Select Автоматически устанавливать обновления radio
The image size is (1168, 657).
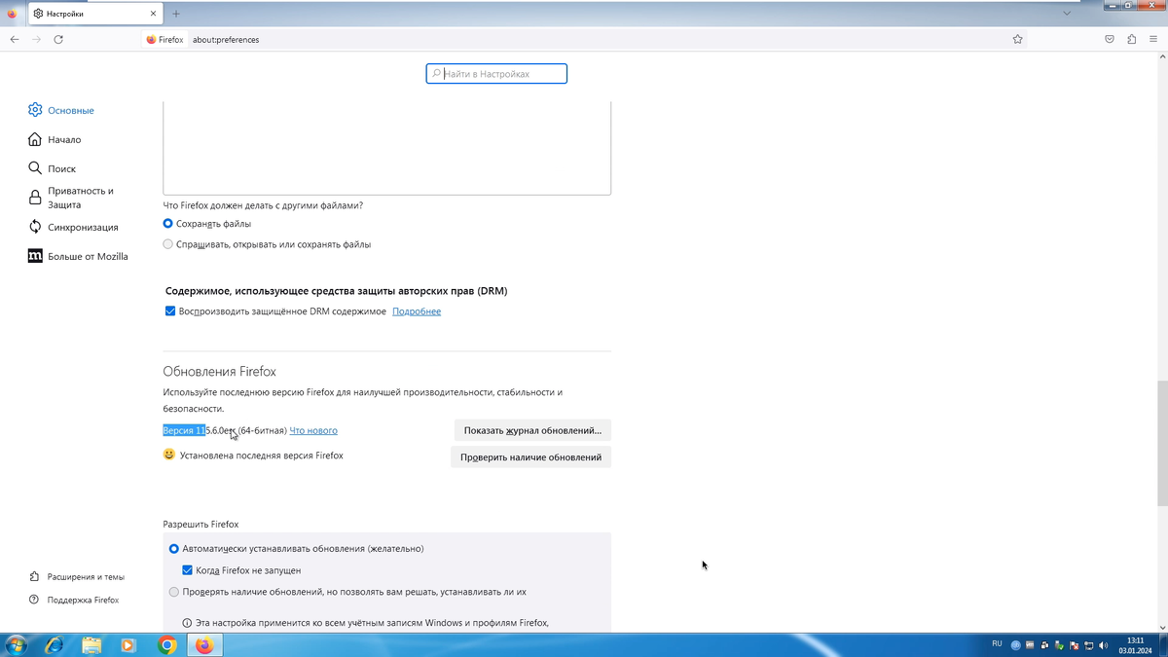[x=174, y=549]
